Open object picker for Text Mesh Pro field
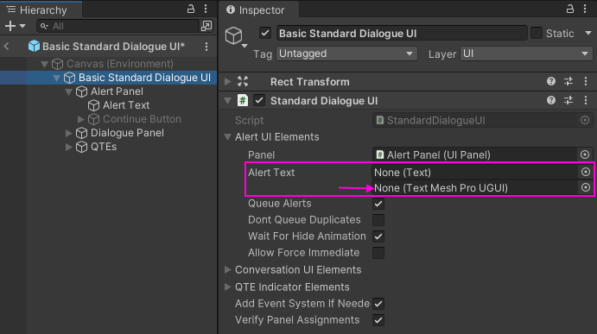 pyautogui.click(x=586, y=187)
